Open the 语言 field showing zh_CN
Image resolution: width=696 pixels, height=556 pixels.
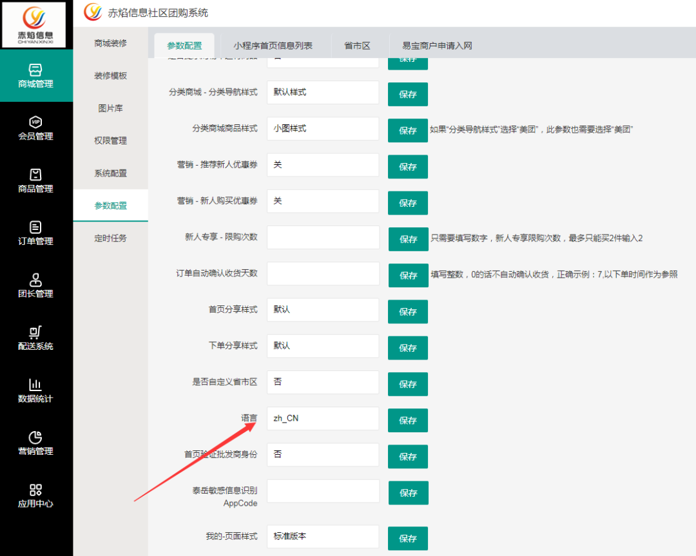pyautogui.click(x=323, y=418)
